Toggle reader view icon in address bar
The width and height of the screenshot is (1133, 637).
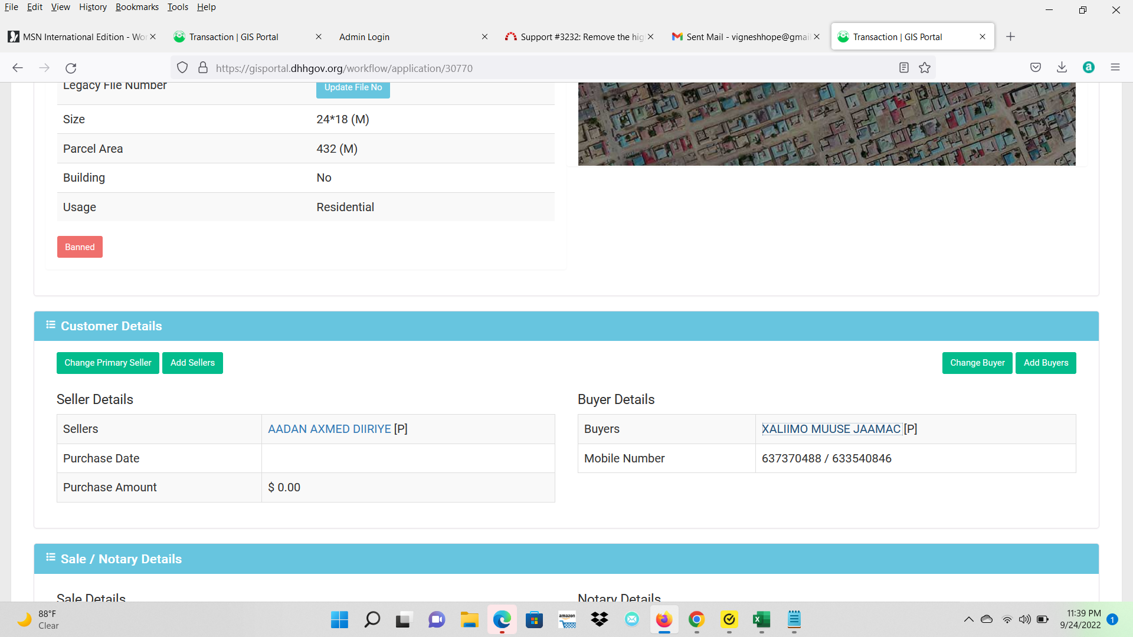tap(903, 68)
